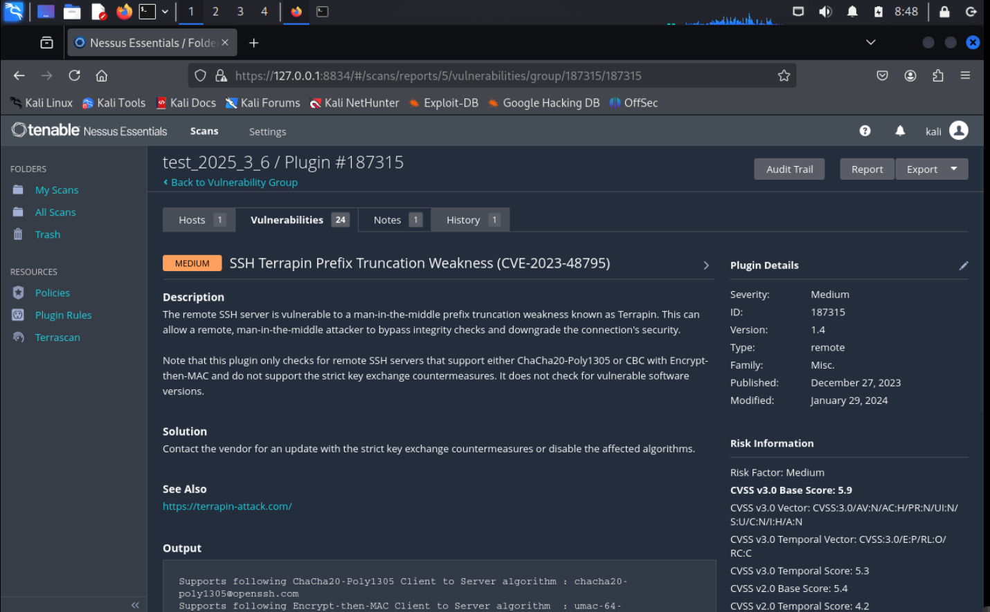Open the Firefox hamburger menu

click(x=965, y=75)
